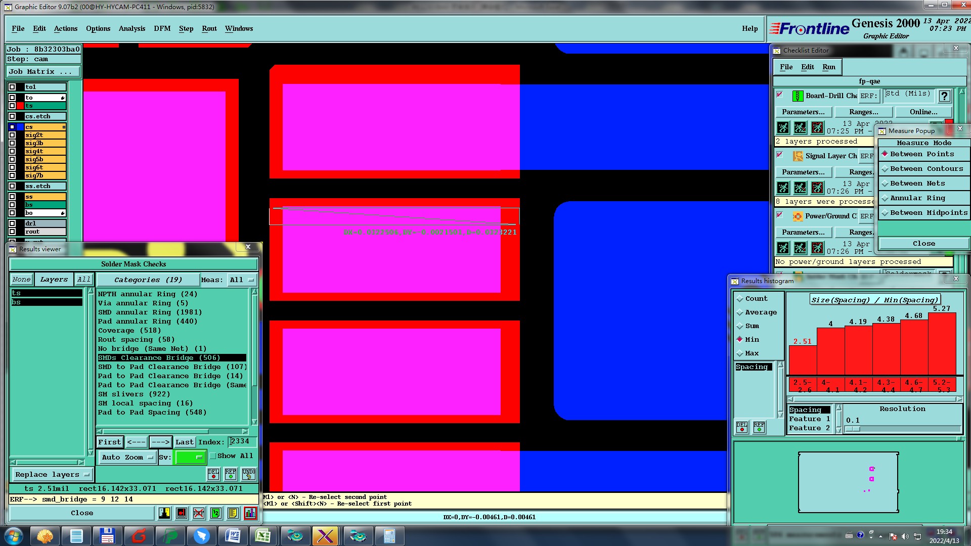
Task: Open the Analysis menu
Action: pos(131,29)
